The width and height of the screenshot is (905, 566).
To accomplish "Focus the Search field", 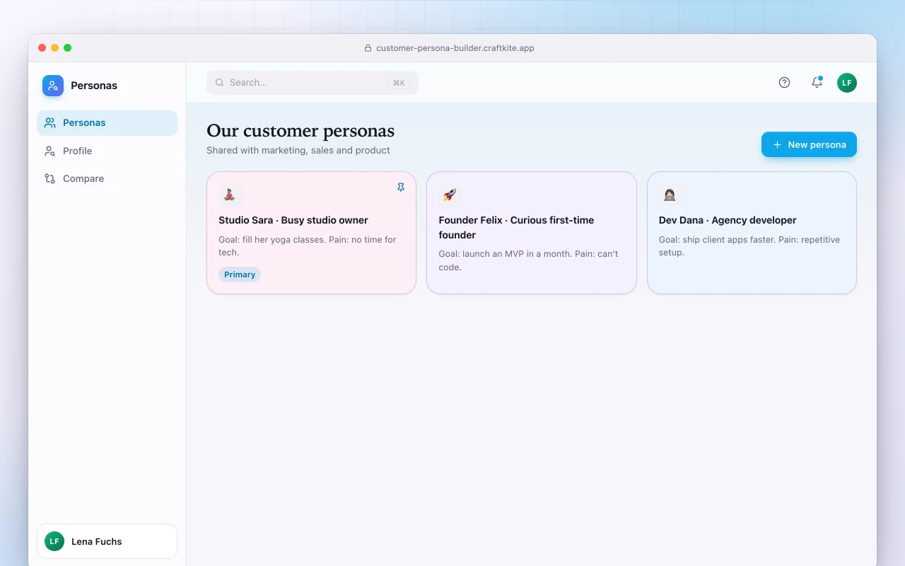I will click(x=313, y=83).
